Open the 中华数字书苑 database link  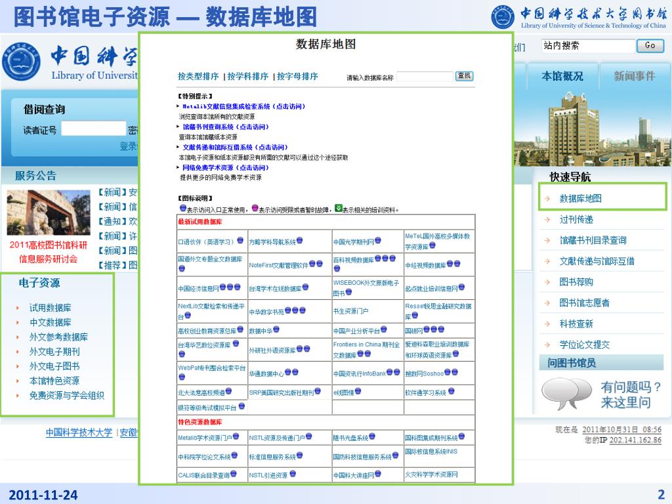pos(266,312)
